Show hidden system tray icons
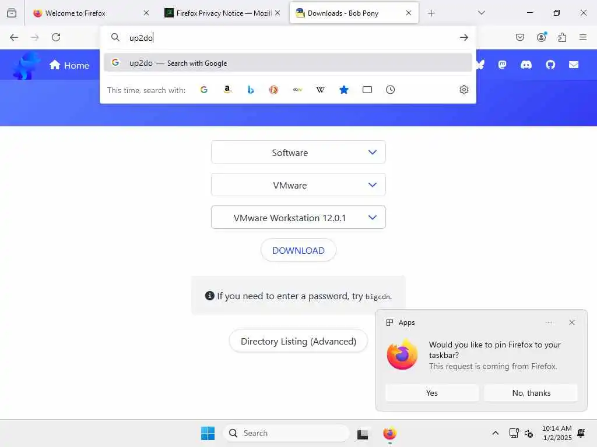This screenshot has height=447, width=597. click(496, 433)
